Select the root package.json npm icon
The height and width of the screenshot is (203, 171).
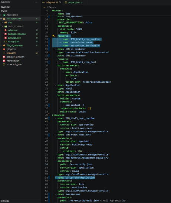4,60
